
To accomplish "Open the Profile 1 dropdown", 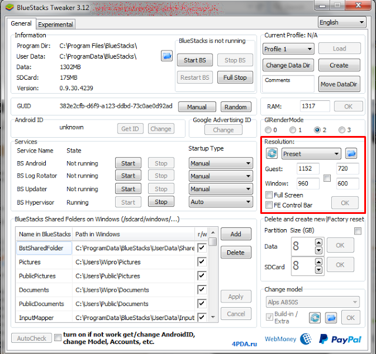I will click(288, 49).
